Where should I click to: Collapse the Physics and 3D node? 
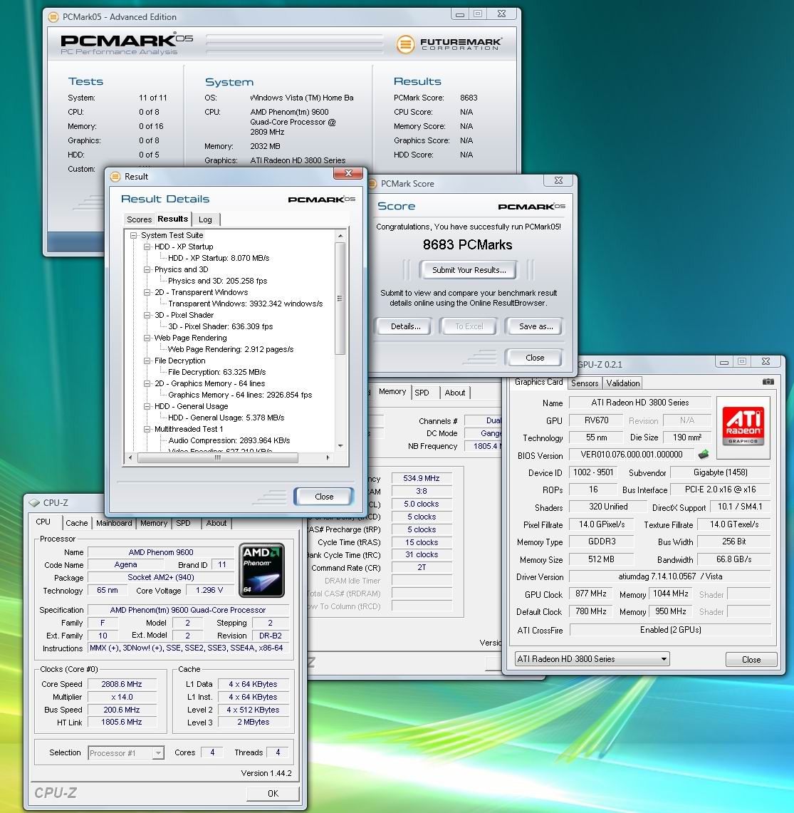coord(147,269)
